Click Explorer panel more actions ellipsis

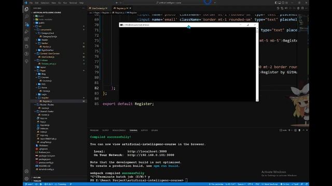[x=84, y=8]
